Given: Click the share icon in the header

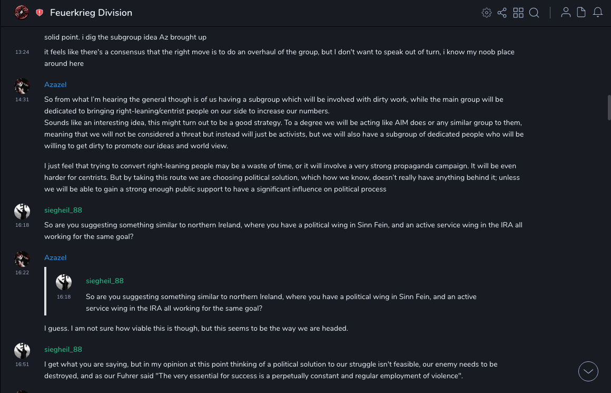Looking at the screenshot, I should 502,13.
